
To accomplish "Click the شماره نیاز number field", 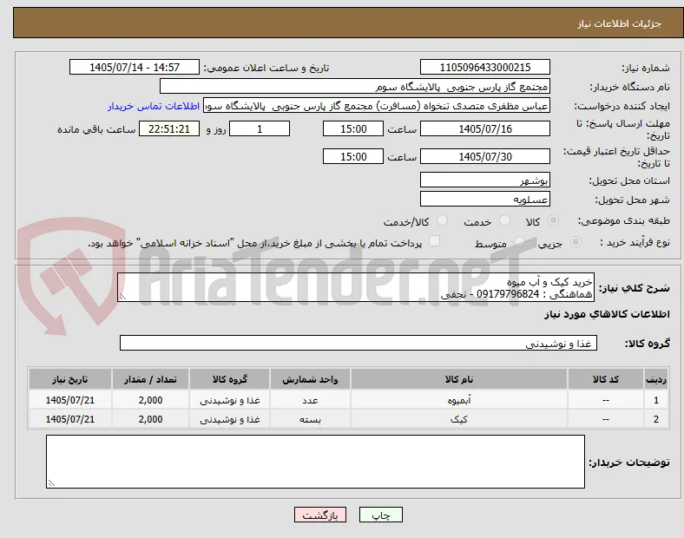I will click(485, 67).
